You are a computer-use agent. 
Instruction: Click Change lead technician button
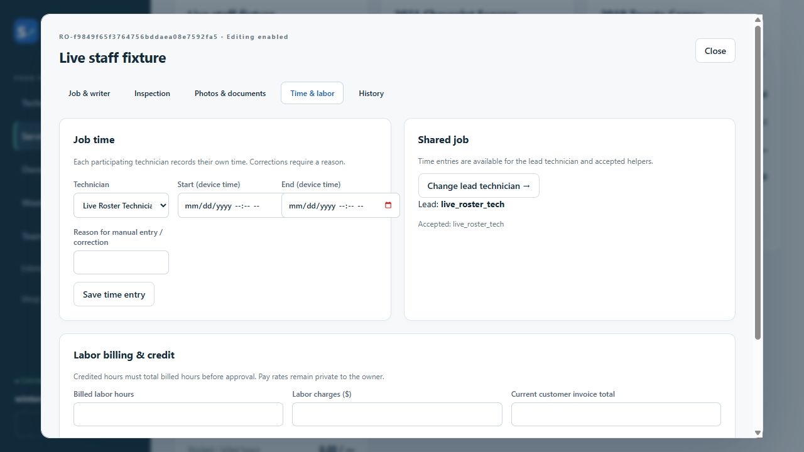pyautogui.click(x=479, y=186)
